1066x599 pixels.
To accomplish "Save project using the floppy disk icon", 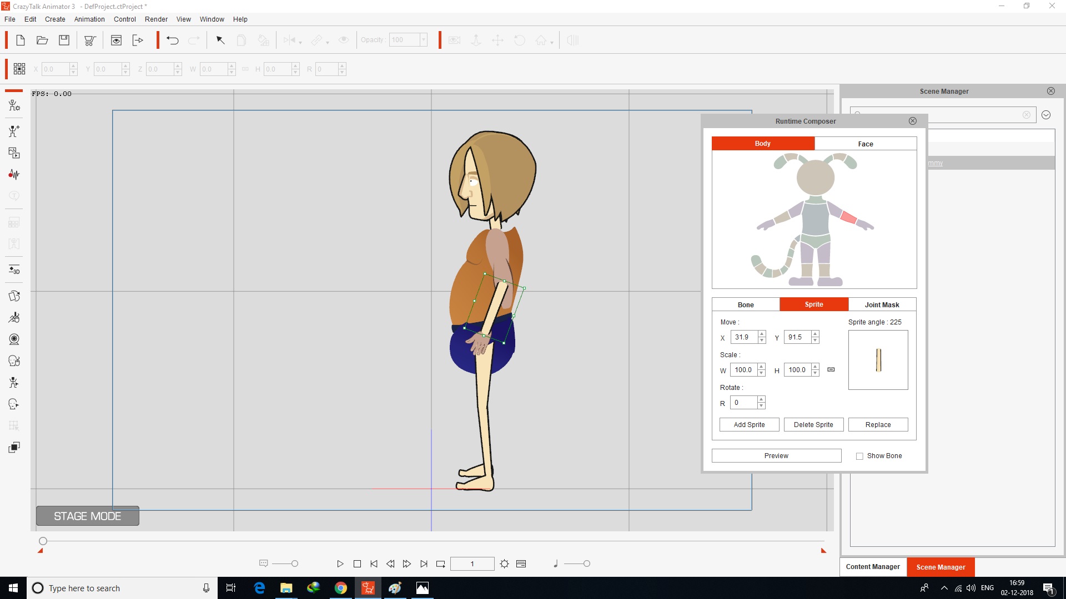I will (64, 40).
